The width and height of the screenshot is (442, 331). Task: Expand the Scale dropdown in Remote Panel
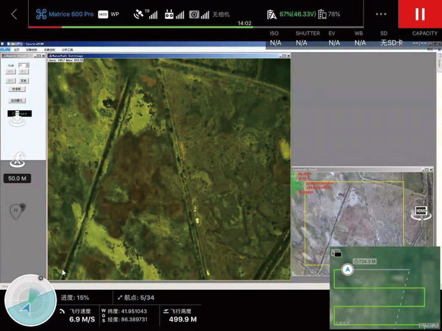(27, 65)
